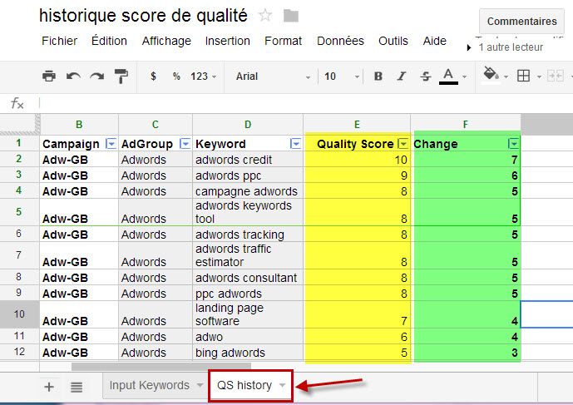Toggle Italic formatting
This screenshot has height=405, width=573.
click(402, 76)
